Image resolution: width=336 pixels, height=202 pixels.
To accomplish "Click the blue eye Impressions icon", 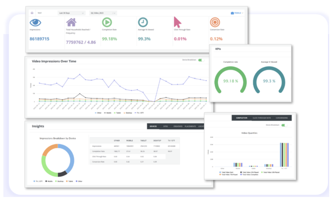I will pos(35,23).
